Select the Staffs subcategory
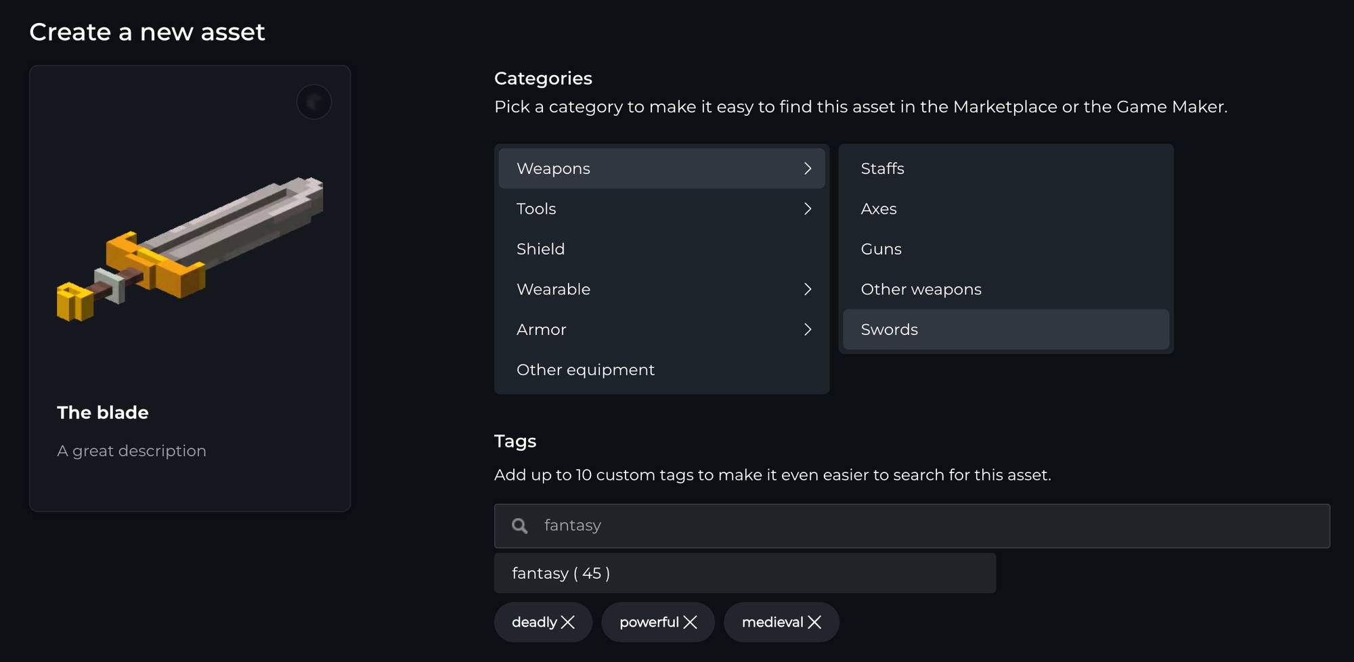 pyautogui.click(x=882, y=169)
